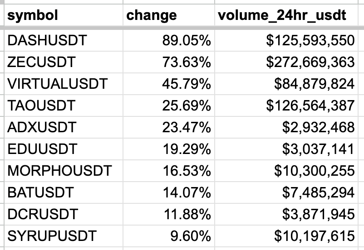This screenshot has height=250, width=364.
Task: Click the $84,879,824 volume cell
Action: [x=314, y=84]
